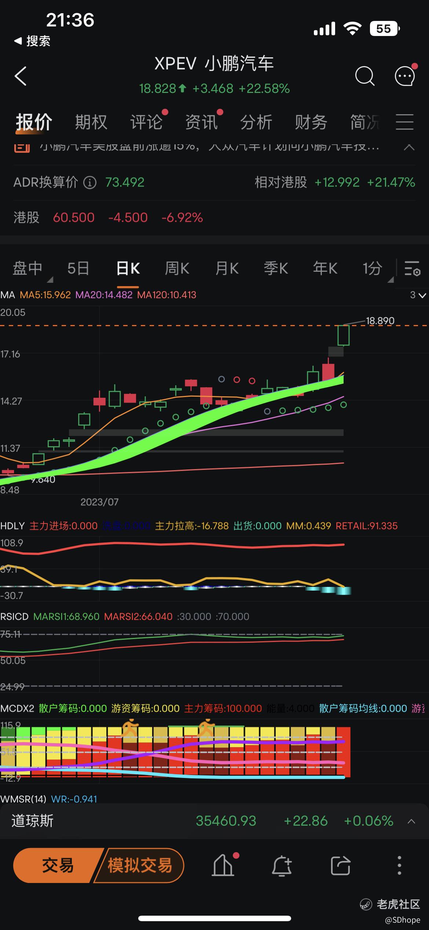Tap the MA20:14.482 value
This screenshot has width=429, height=930.
tap(104, 295)
